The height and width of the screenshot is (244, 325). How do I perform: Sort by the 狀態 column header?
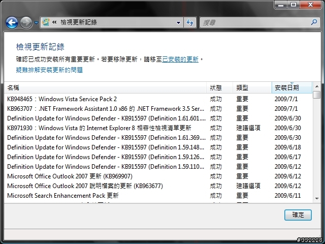coord(220,87)
